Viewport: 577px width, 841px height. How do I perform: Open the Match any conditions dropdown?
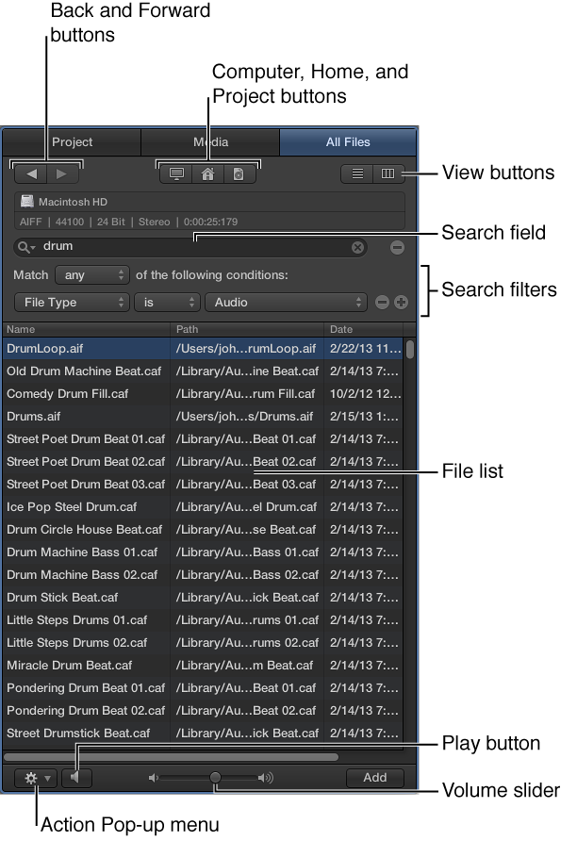tap(91, 274)
